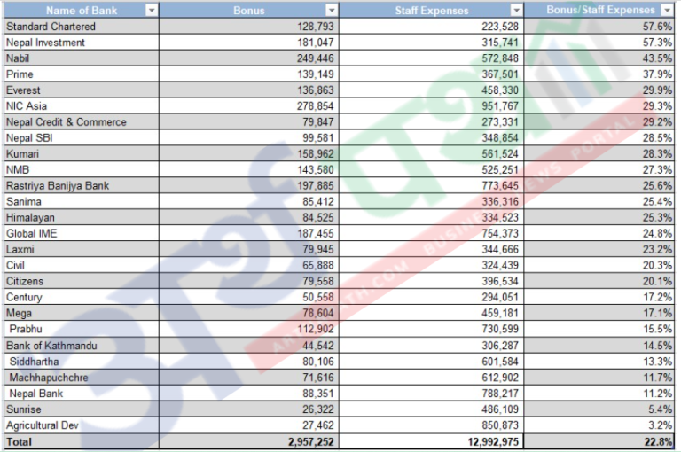Open the Bonus/Staff Expenses filter dropdown
This screenshot has height=452, width=681.
pyautogui.click(x=667, y=10)
